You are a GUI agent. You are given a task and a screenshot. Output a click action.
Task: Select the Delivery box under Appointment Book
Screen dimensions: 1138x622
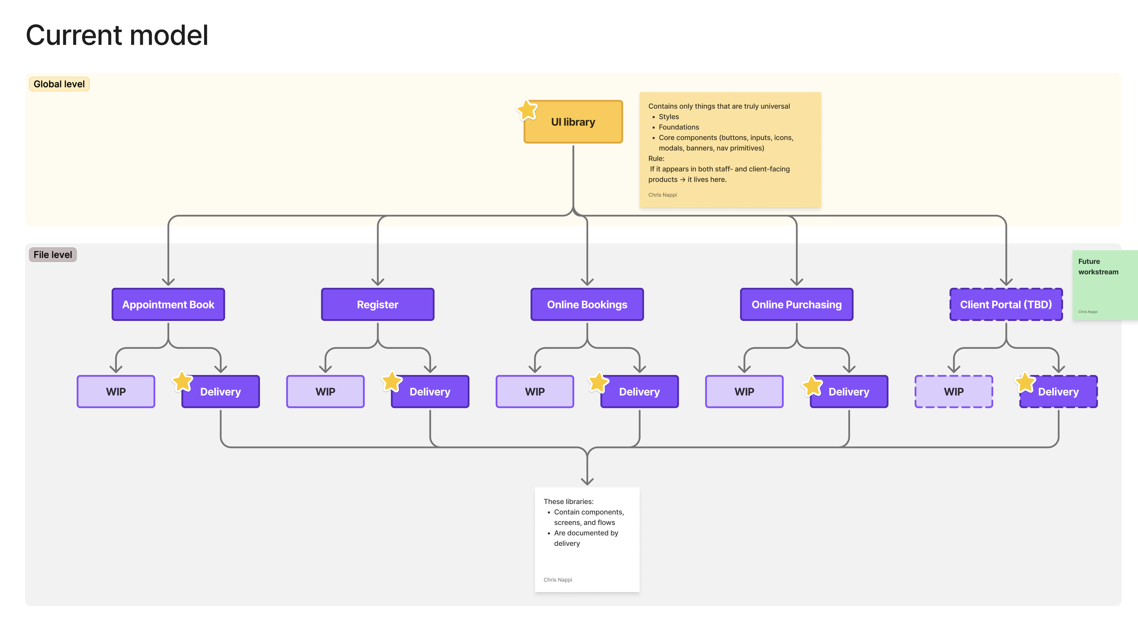220,392
